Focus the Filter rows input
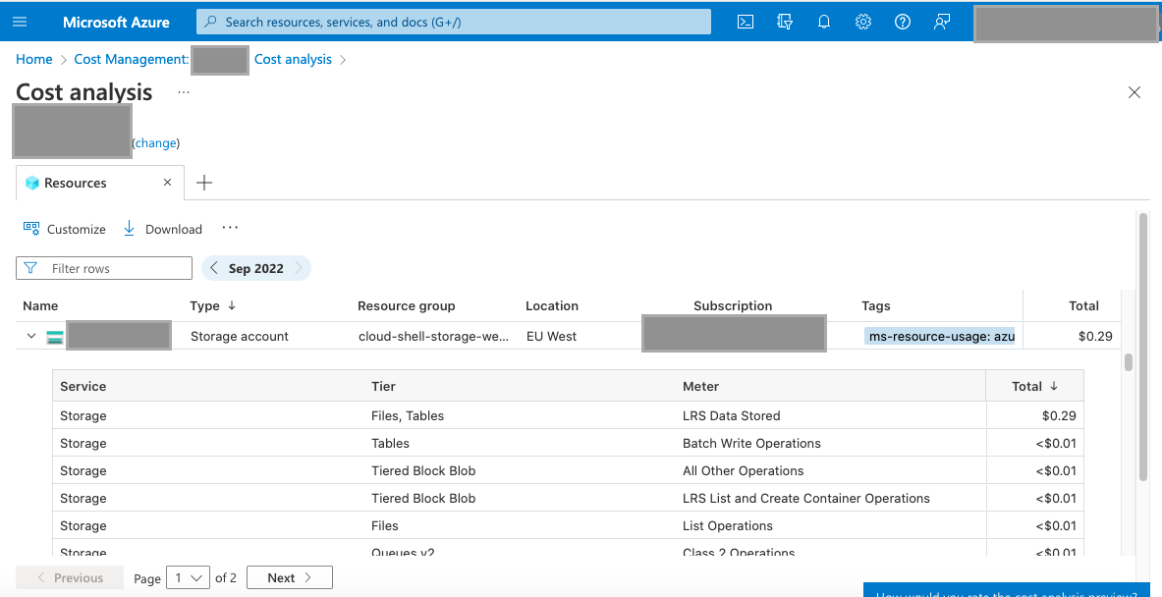The width and height of the screenshot is (1162, 597). 104,268
